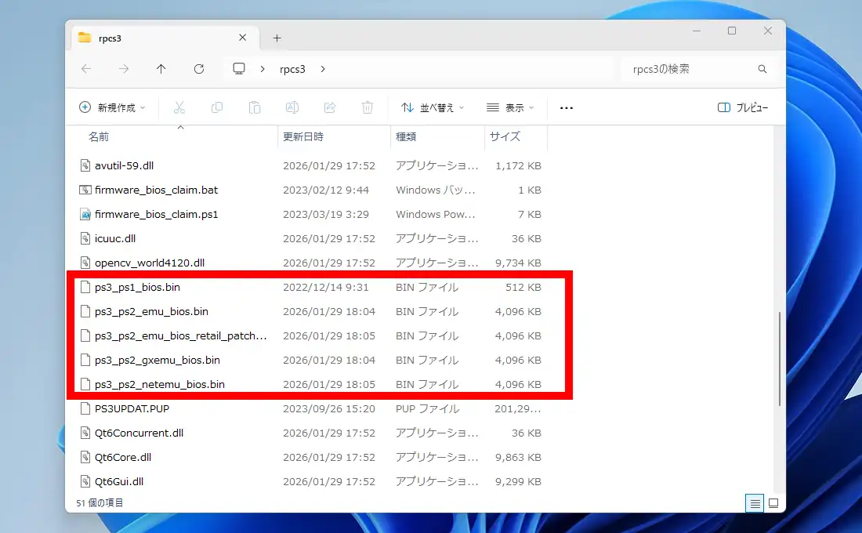Screen dimensions: 862x533
Task: Click the Cut scissors icon in toolbar
Action: pos(179,107)
